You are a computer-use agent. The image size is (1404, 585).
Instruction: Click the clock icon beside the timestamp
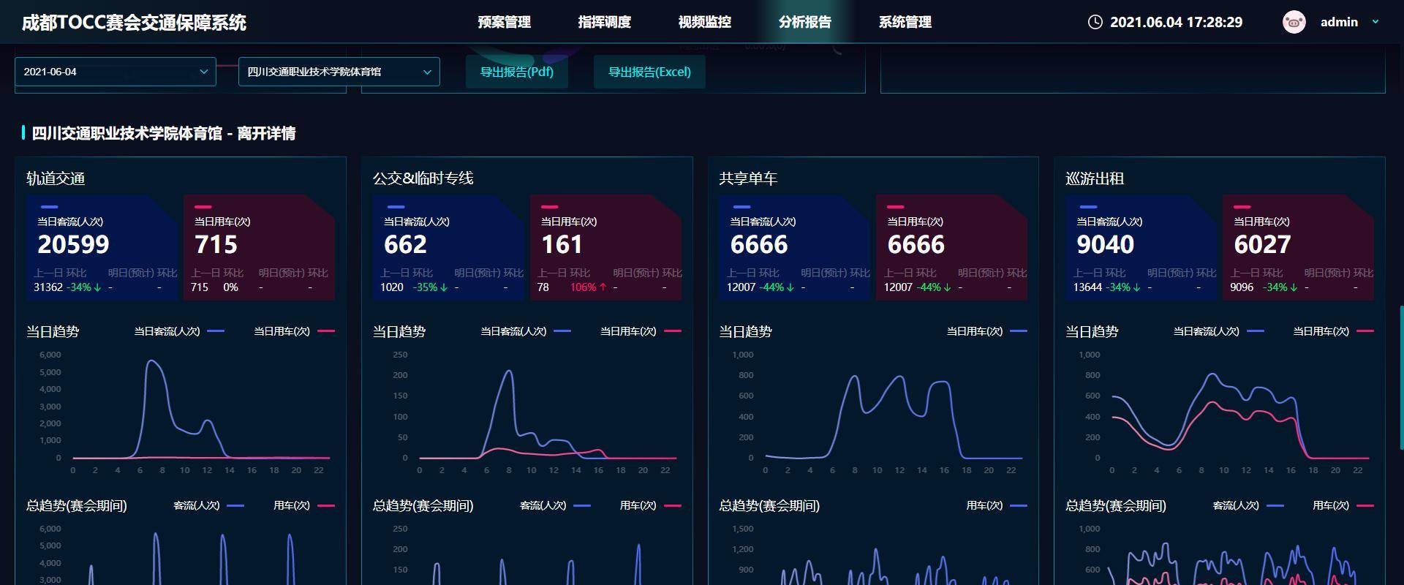pyautogui.click(x=1095, y=22)
